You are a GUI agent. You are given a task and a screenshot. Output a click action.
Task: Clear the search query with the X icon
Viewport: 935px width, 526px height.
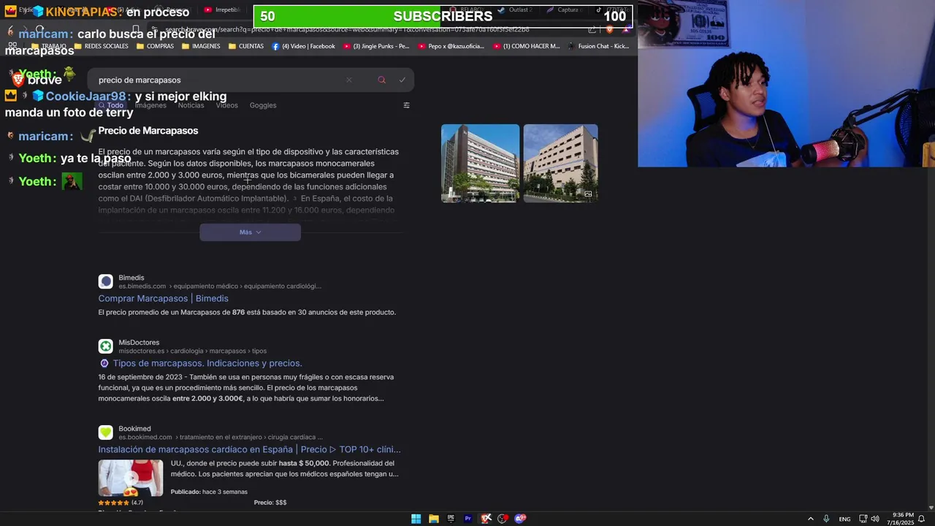click(348, 80)
